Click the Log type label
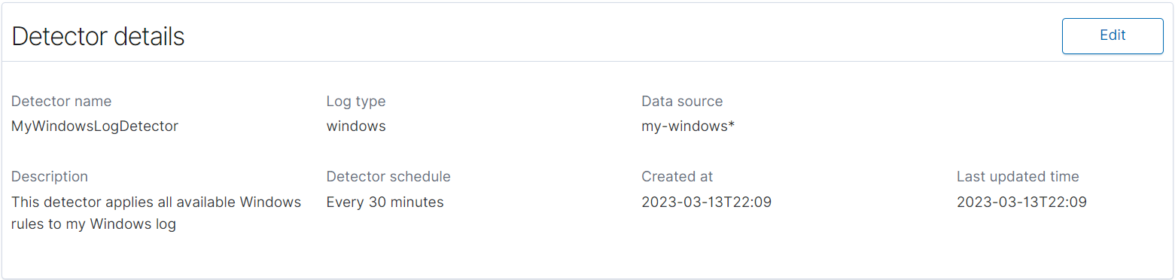This screenshot has width=1175, height=280. [x=356, y=101]
